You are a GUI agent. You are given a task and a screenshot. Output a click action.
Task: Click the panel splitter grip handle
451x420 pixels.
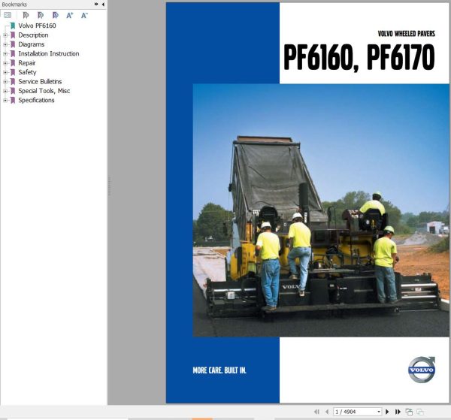pos(109,186)
